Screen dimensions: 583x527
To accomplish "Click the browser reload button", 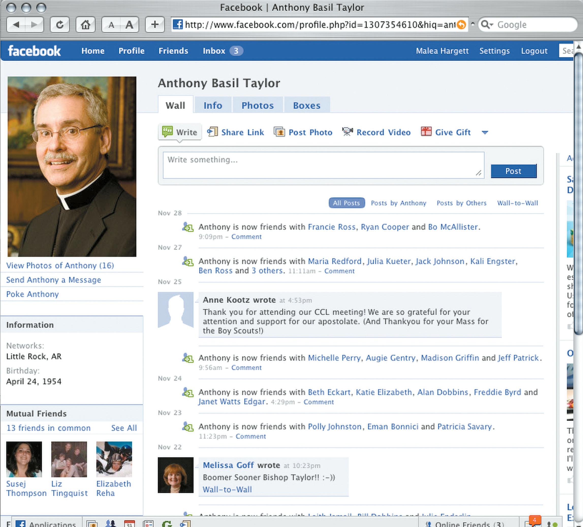I will 60,25.
